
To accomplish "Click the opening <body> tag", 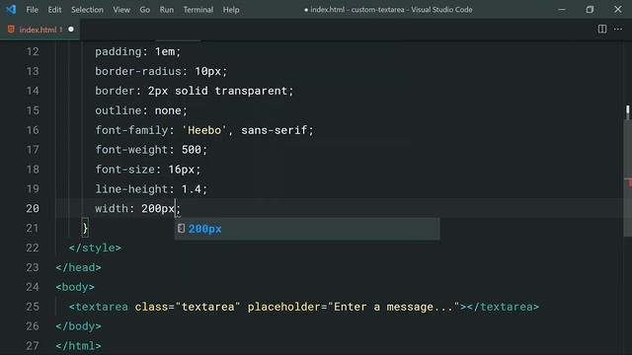I will 75,287.
